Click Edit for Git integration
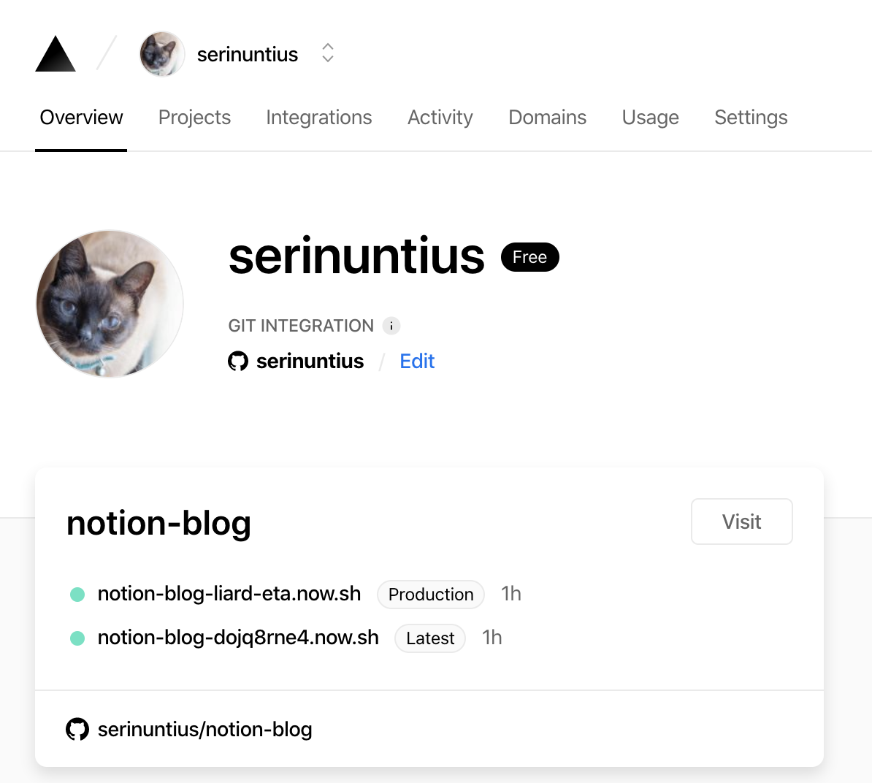The height and width of the screenshot is (783, 872). tap(417, 361)
